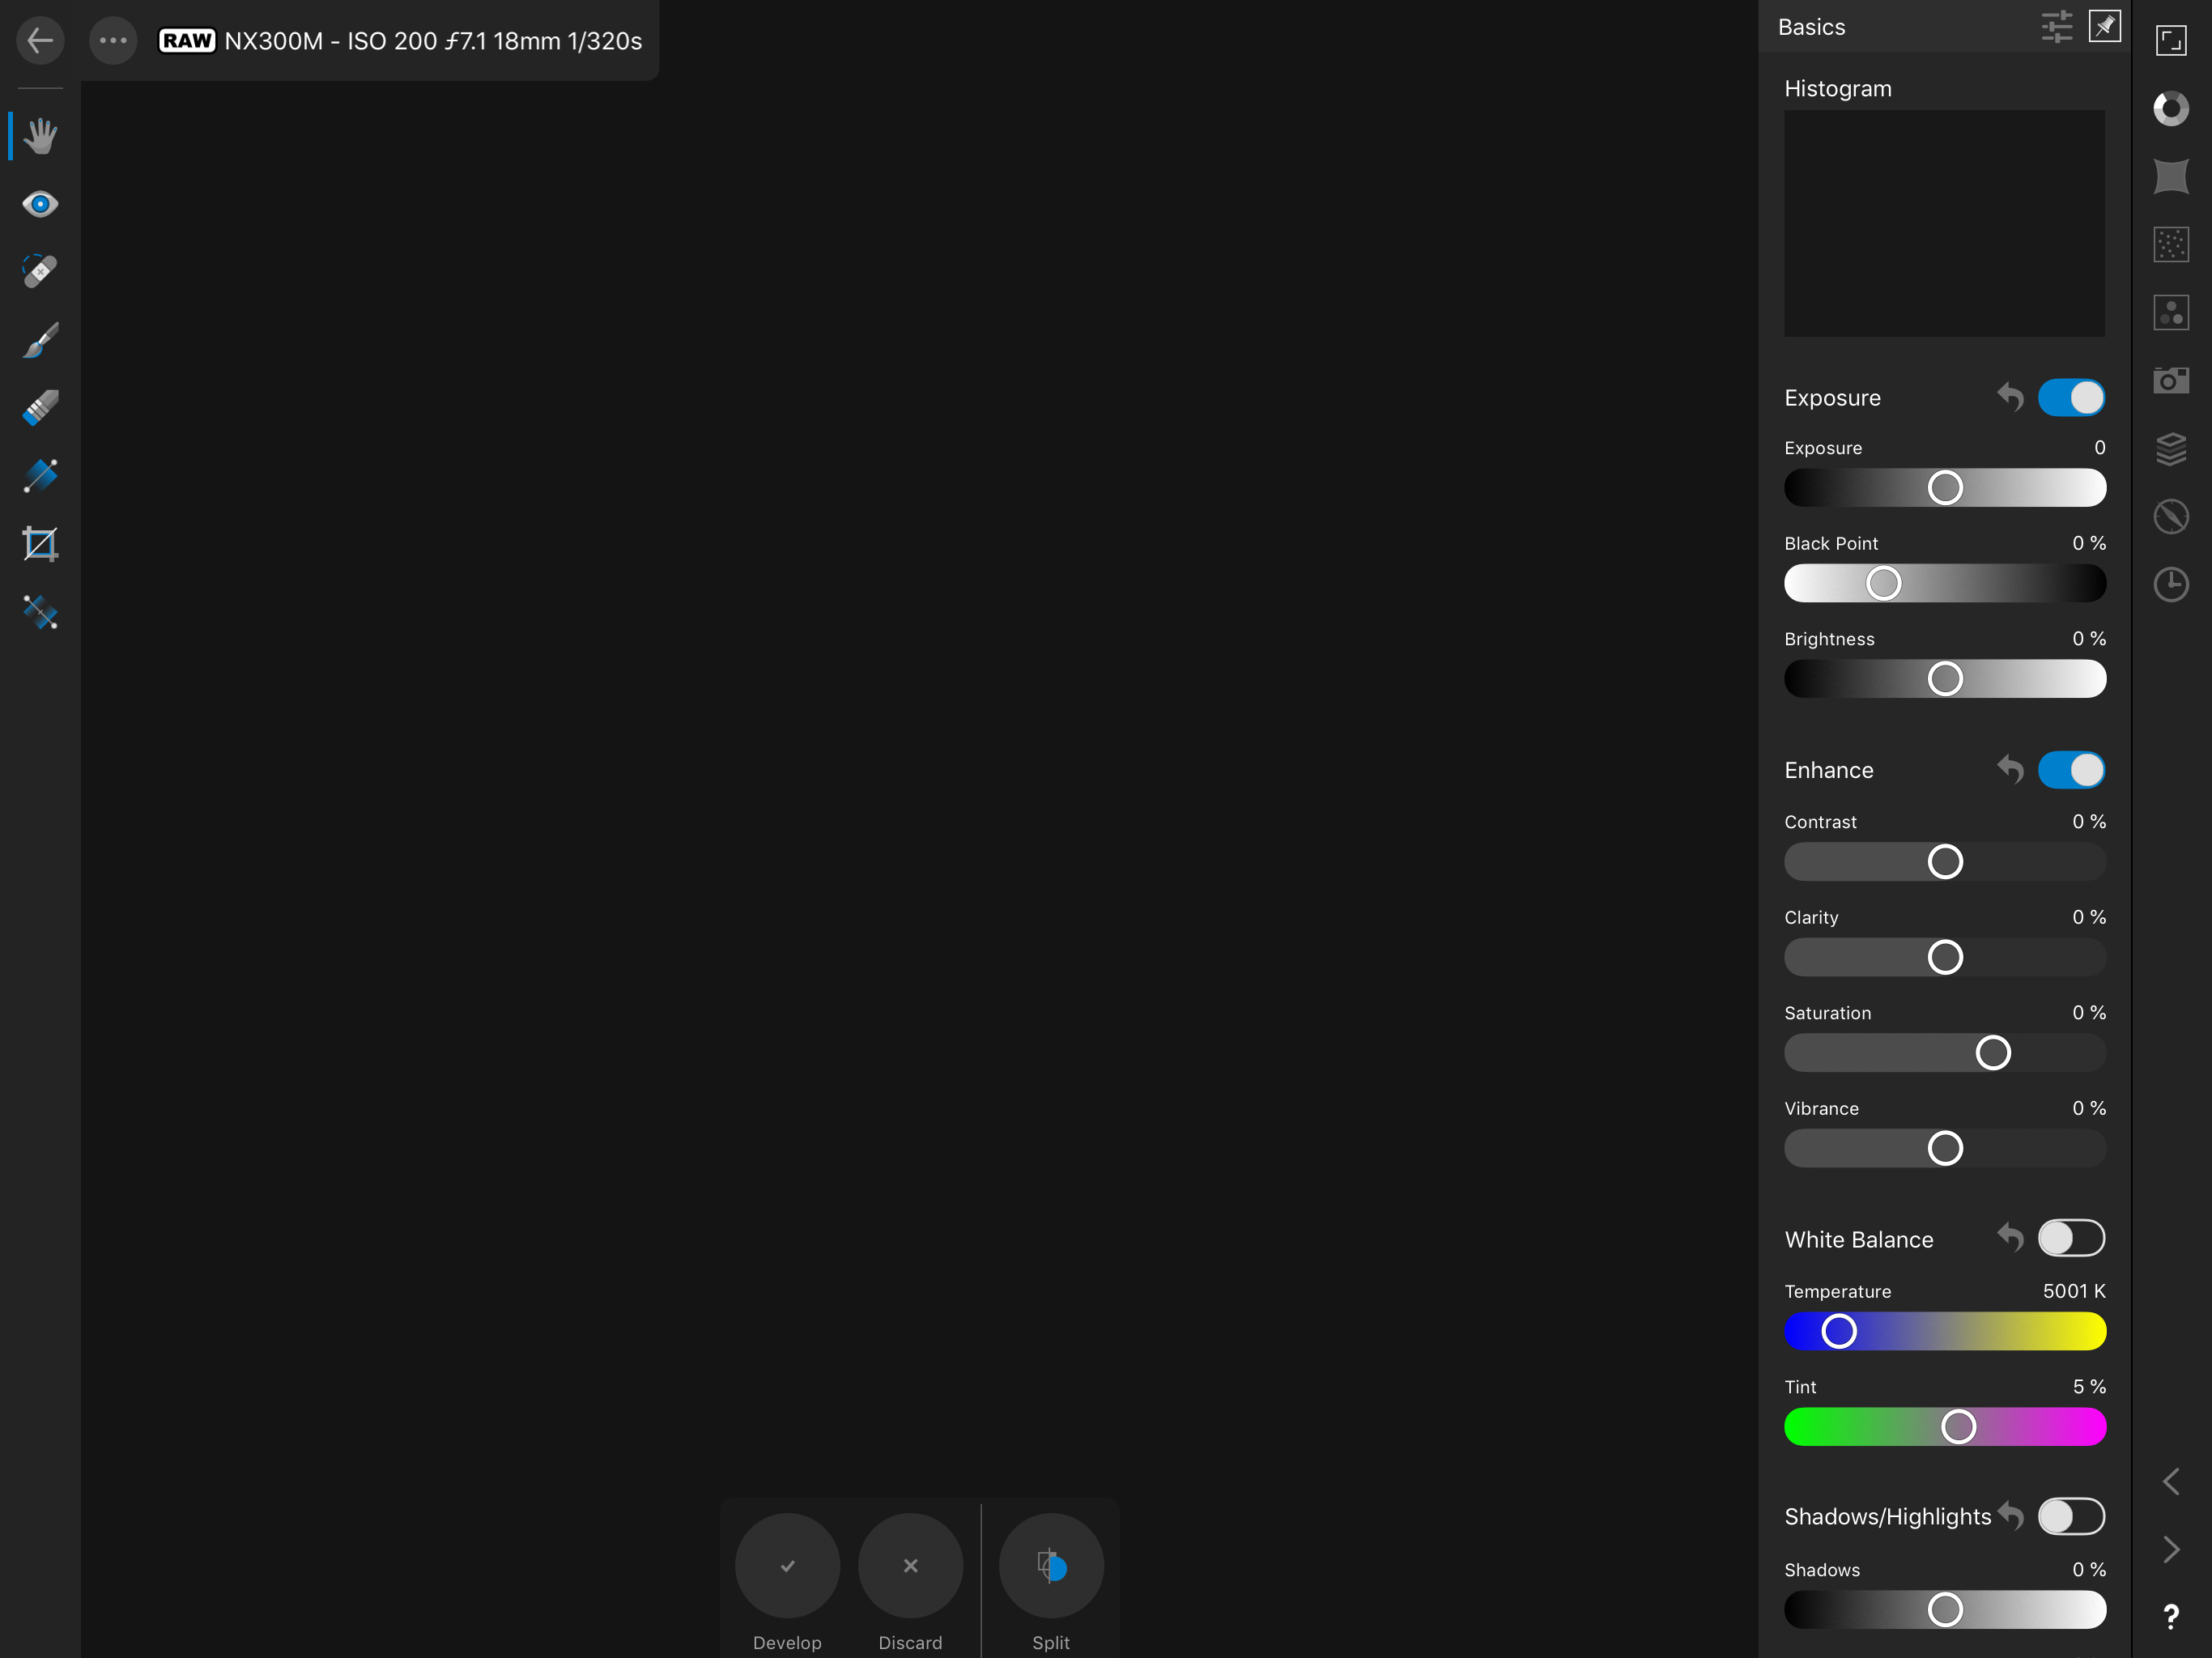Select the Overlay Paint brush tool
The image size is (2212, 1658).
coord(40,340)
